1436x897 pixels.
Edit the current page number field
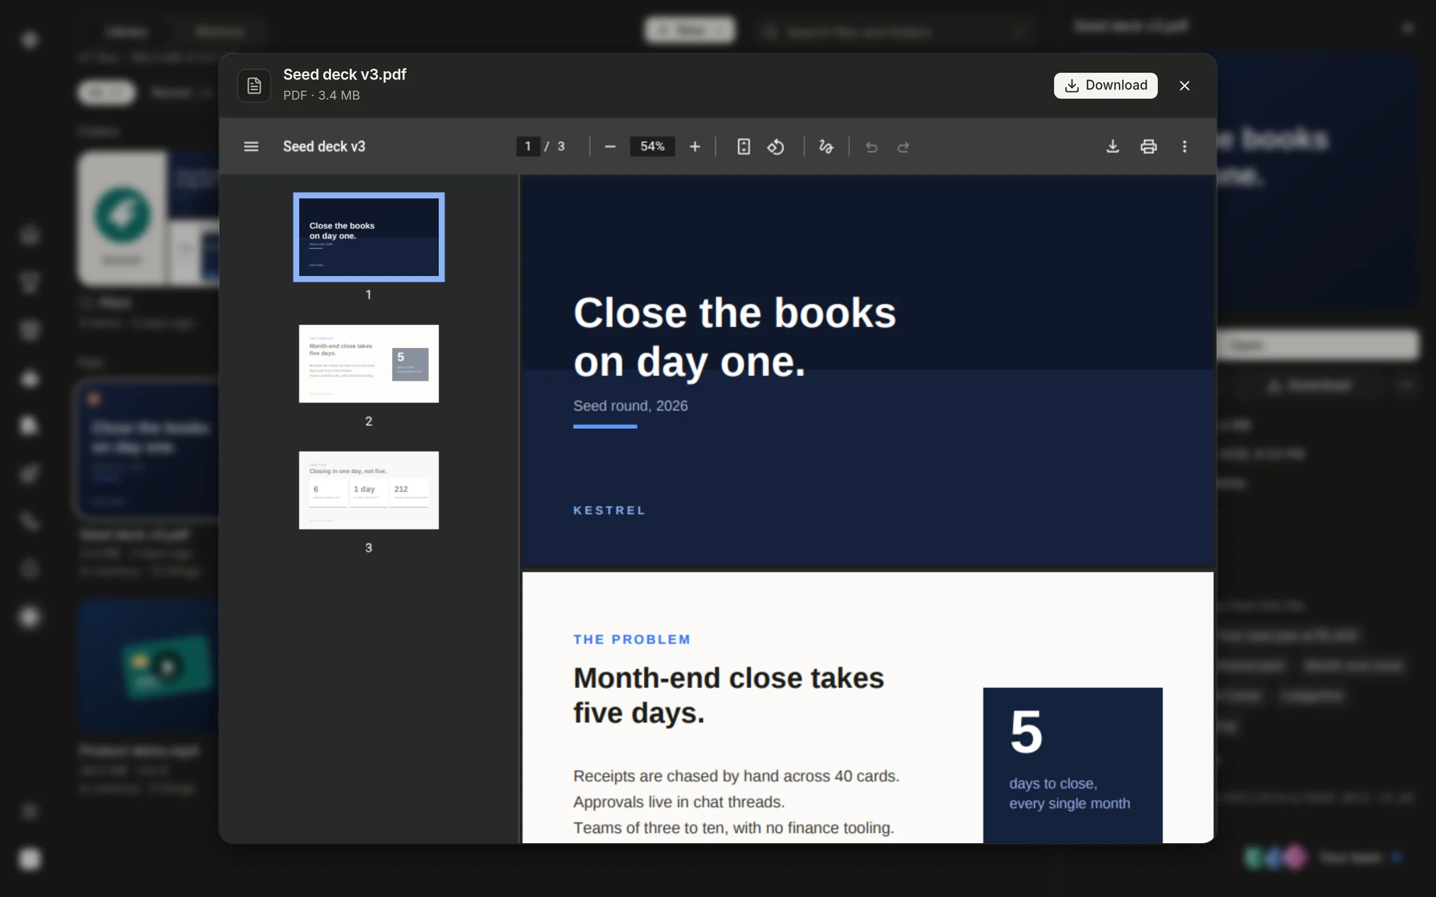pos(528,147)
